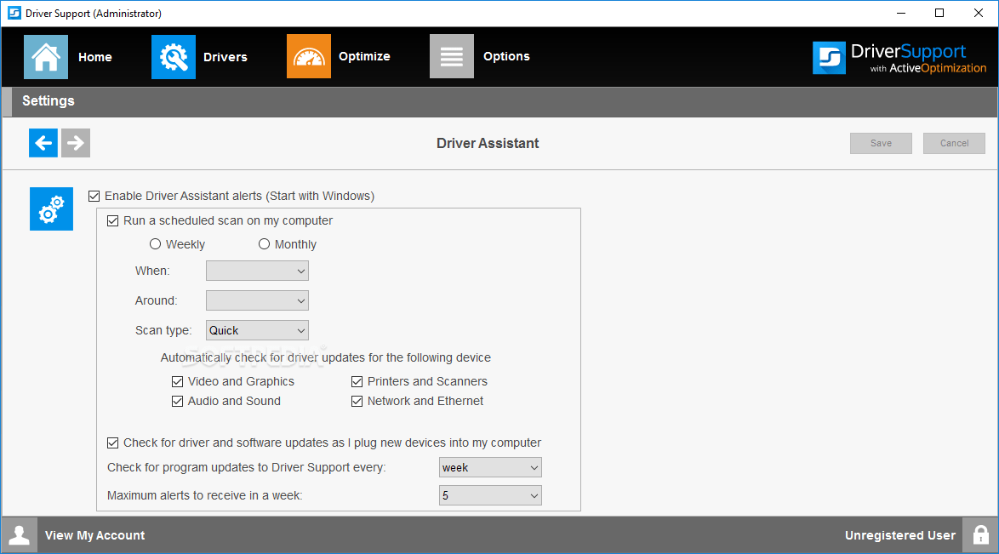Open the Drivers gear-wrench icon

click(x=174, y=57)
